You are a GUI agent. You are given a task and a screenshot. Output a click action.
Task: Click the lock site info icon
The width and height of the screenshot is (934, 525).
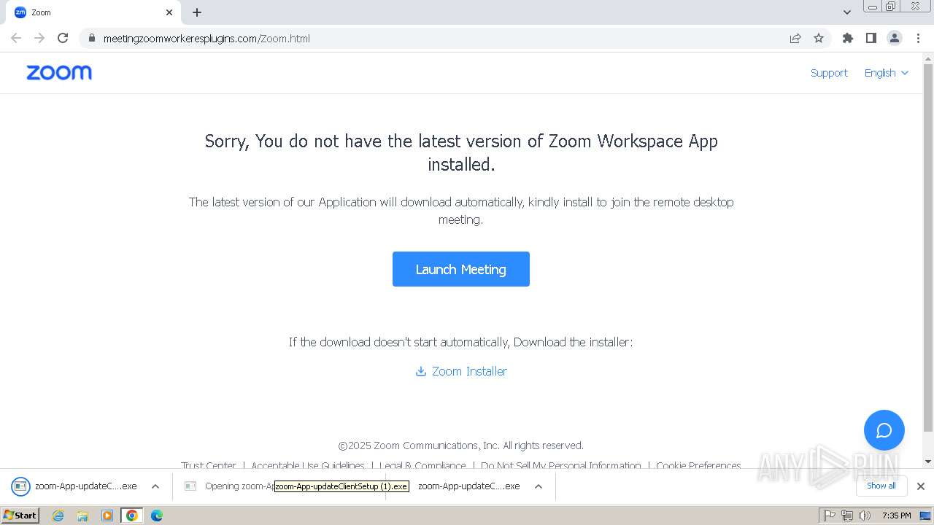tap(91, 38)
